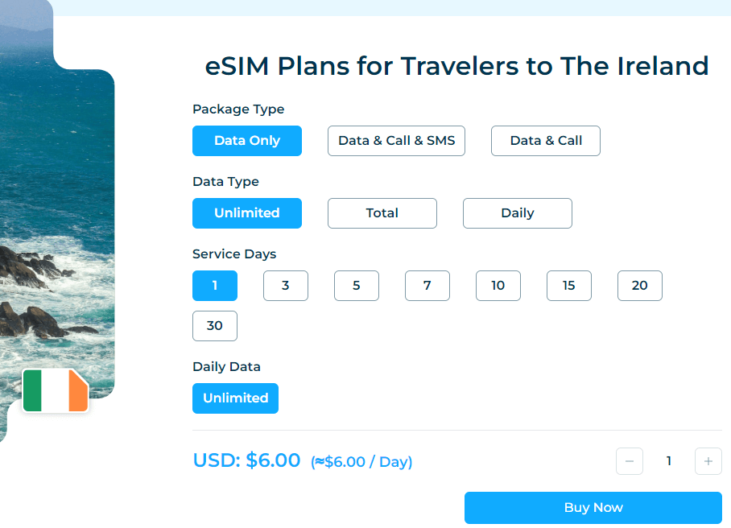Increase quantity with plus icon
The height and width of the screenshot is (528, 731).
(708, 461)
